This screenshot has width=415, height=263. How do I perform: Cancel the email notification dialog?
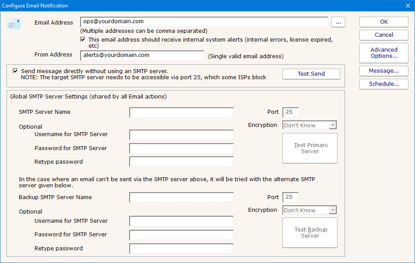pos(383,35)
